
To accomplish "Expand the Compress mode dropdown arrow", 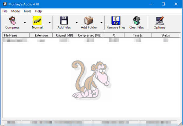I will pyautogui.click(x=25, y=23).
